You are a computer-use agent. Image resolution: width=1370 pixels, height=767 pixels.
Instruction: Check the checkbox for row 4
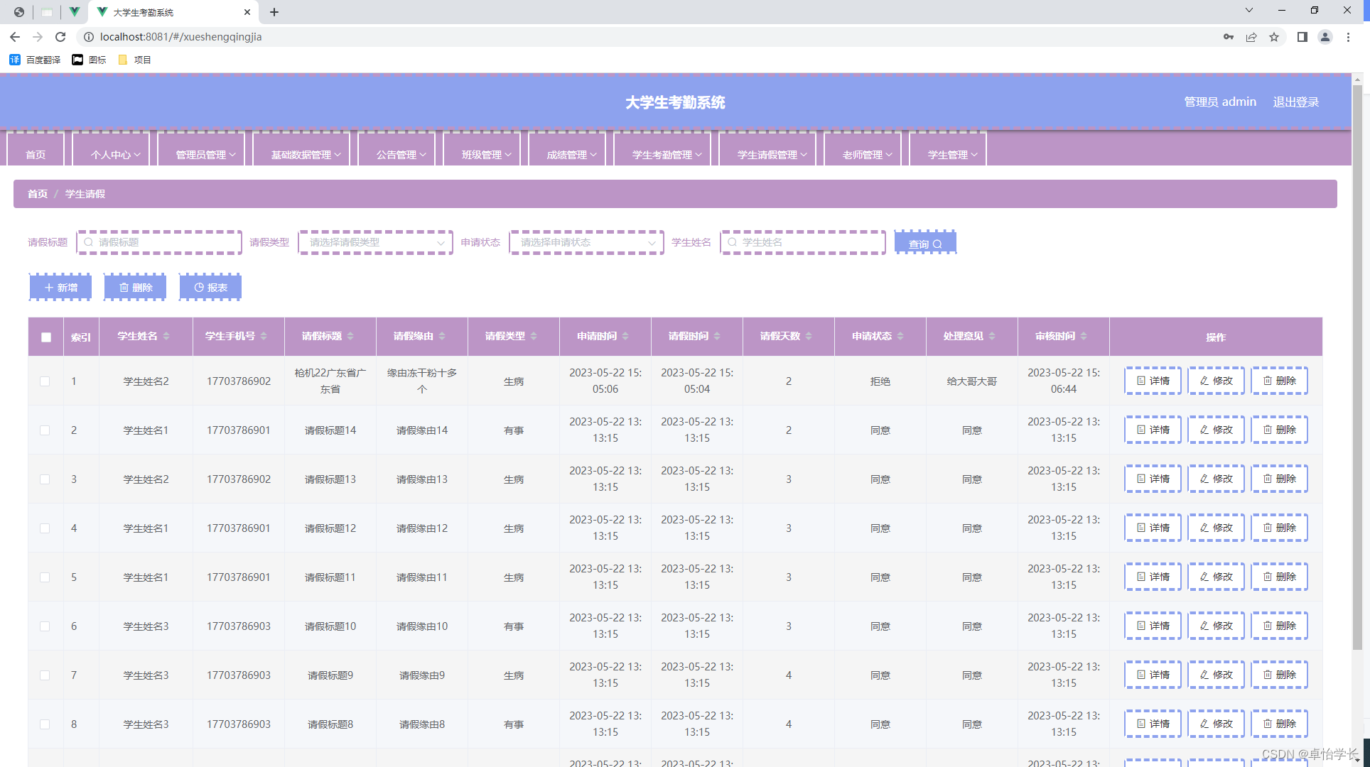click(x=45, y=528)
